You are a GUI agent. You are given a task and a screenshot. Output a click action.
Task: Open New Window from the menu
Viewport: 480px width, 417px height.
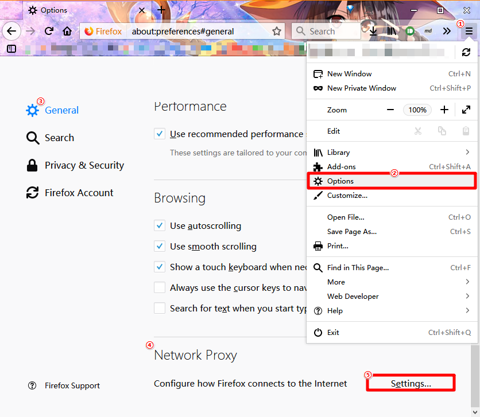click(x=392, y=73)
